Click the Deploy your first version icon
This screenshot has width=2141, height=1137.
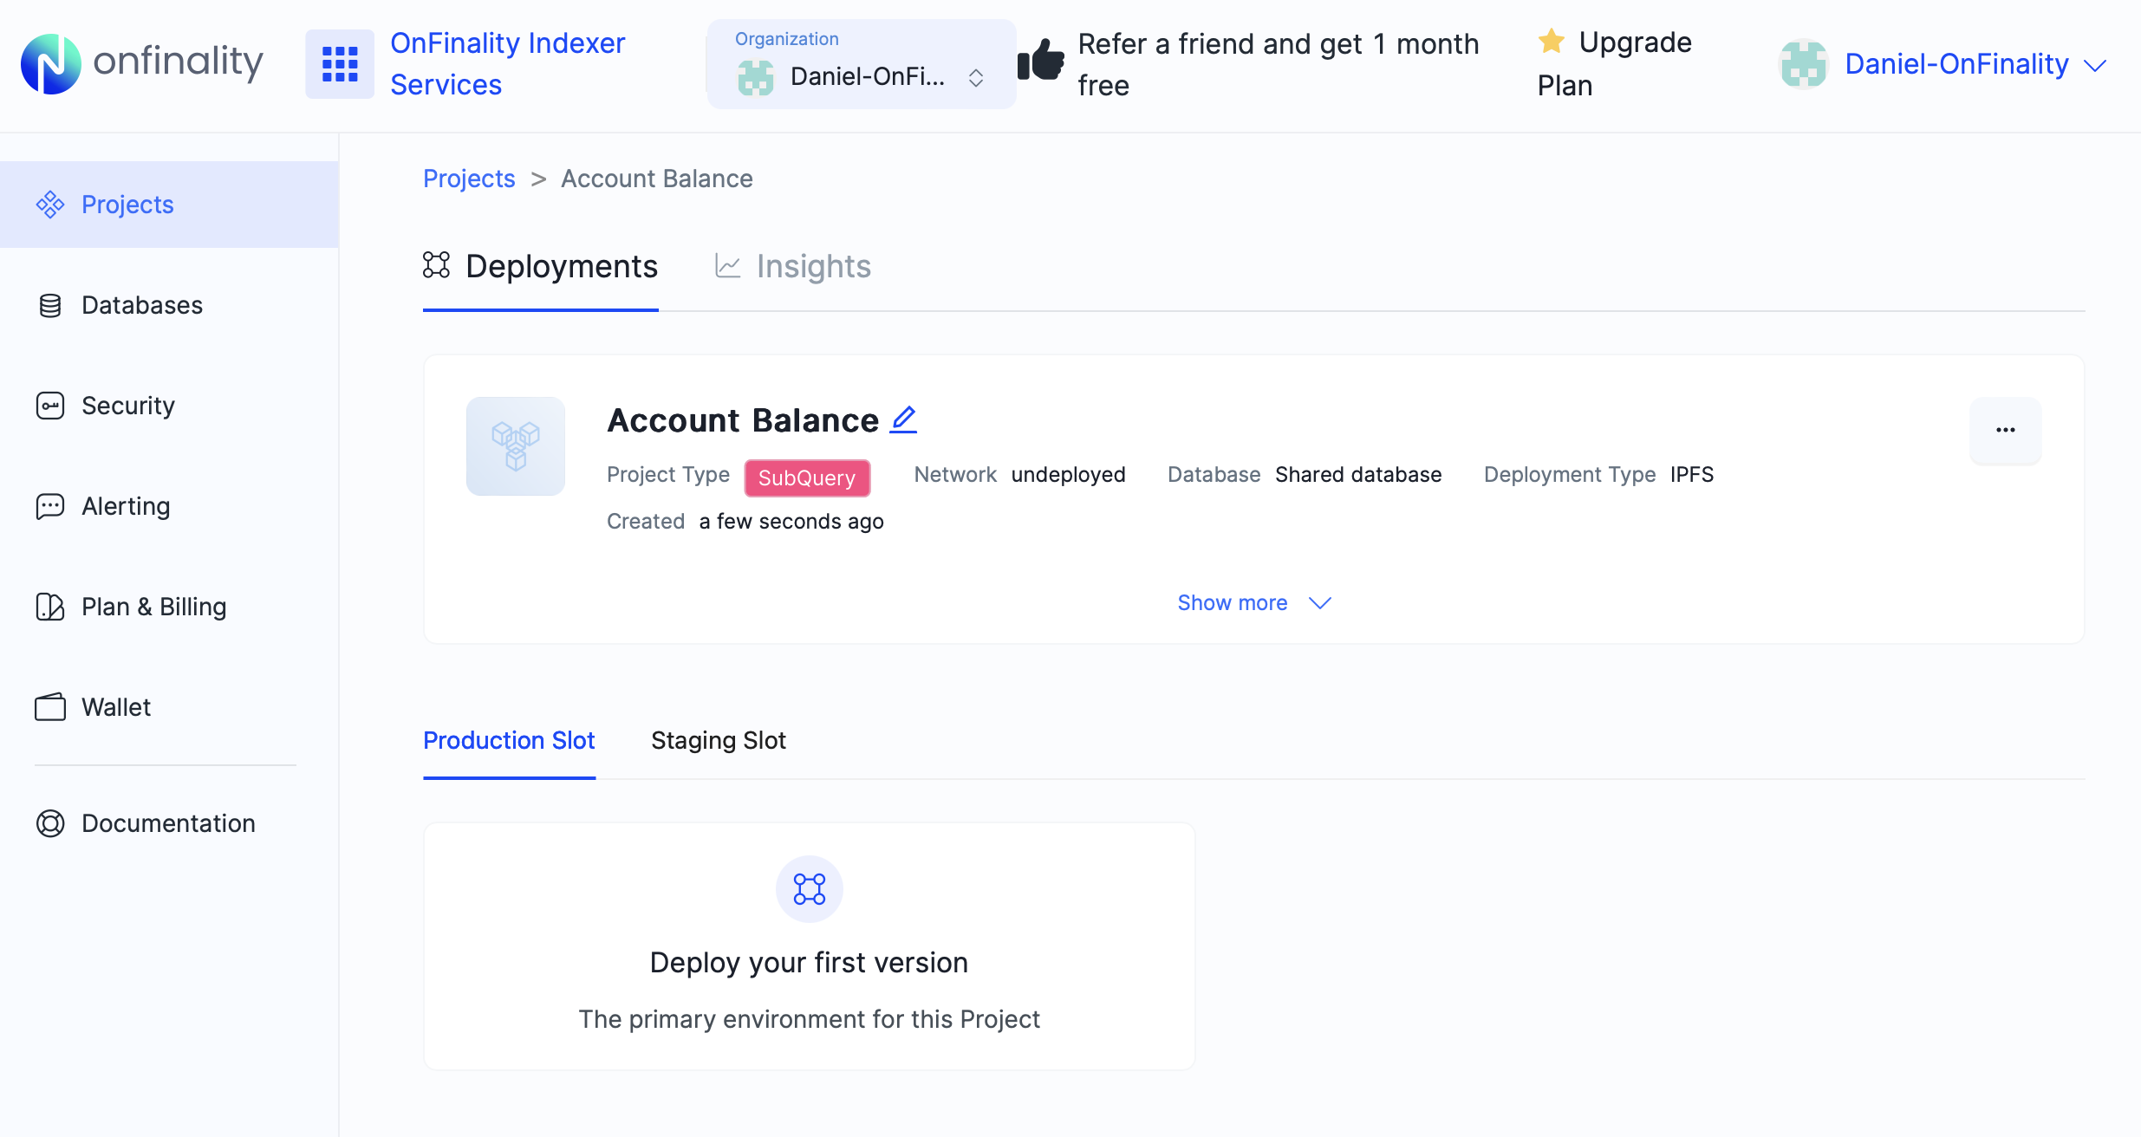pos(808,889)
